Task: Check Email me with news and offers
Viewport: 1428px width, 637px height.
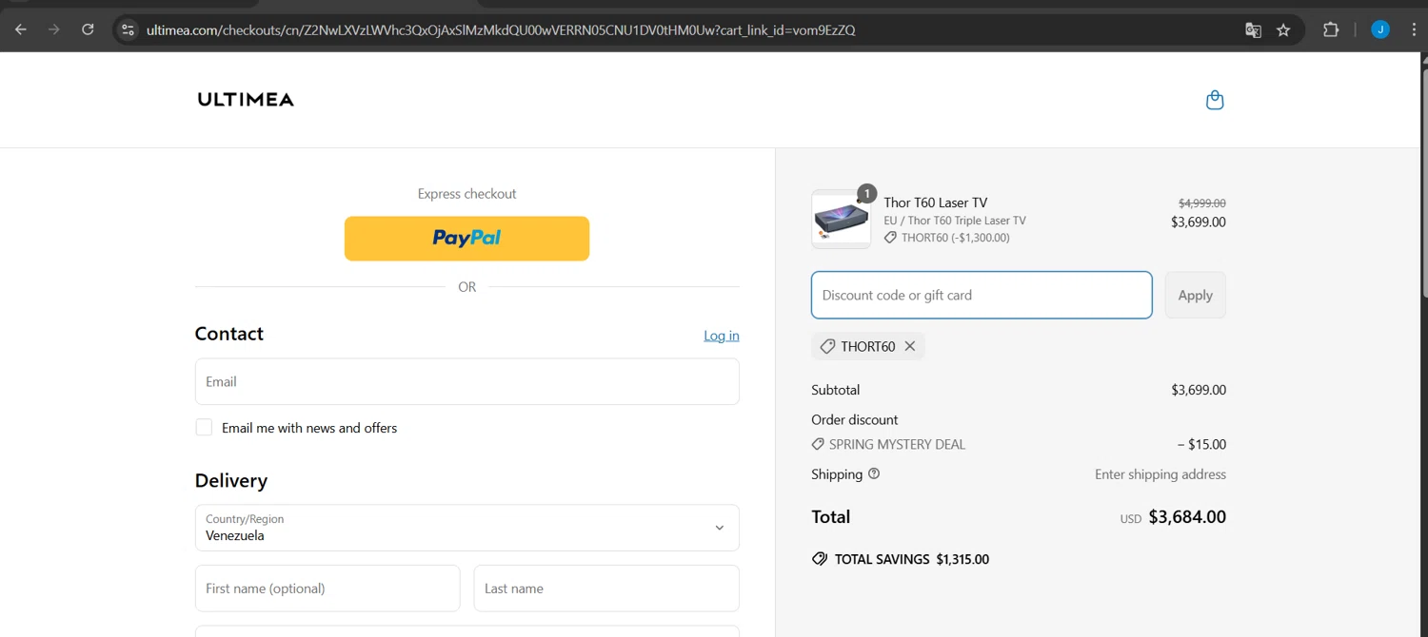Action: click(204, 427)
